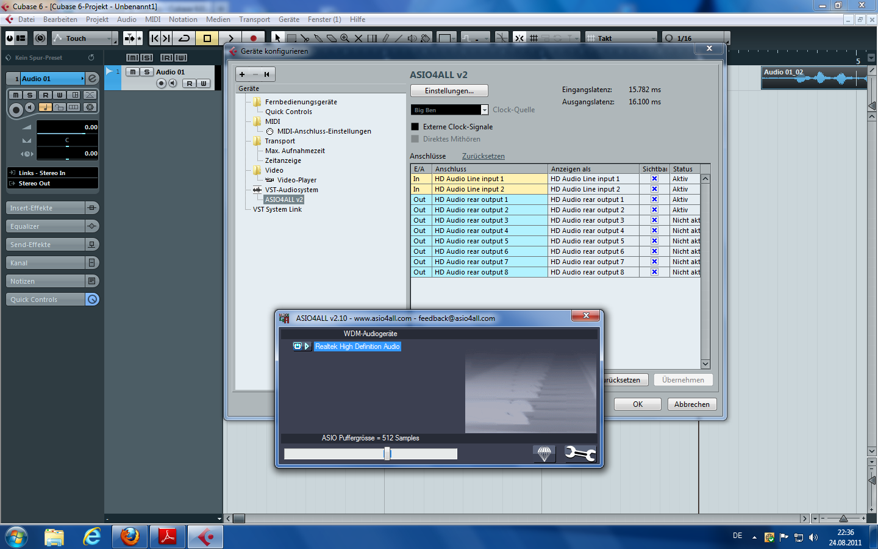Click Zurücksetzen link above port table

click(484, 156)
